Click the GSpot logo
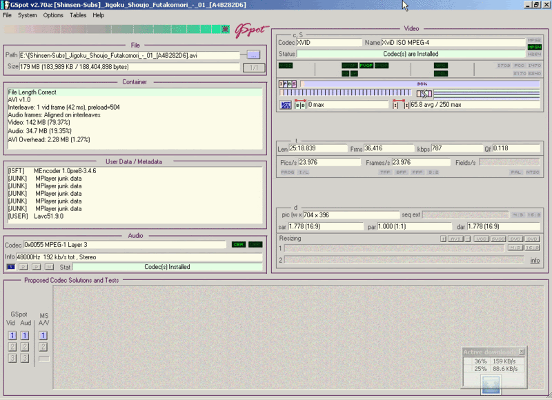This screenshot has width=552, height=400. (x=251, y=30)
